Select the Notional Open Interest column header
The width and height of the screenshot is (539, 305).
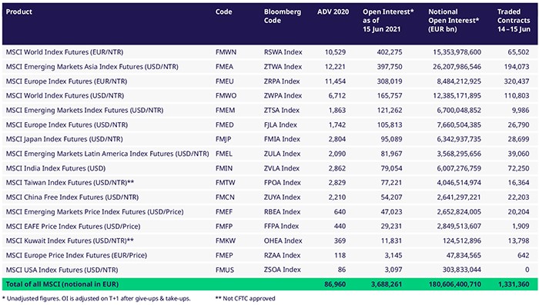click(x=454, y=21)
